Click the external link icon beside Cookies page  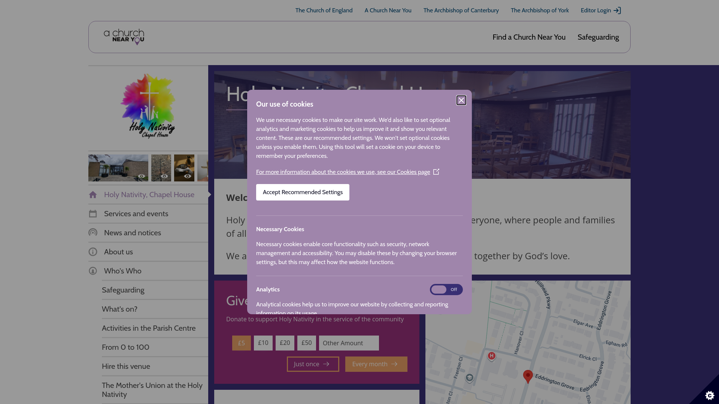436,172
